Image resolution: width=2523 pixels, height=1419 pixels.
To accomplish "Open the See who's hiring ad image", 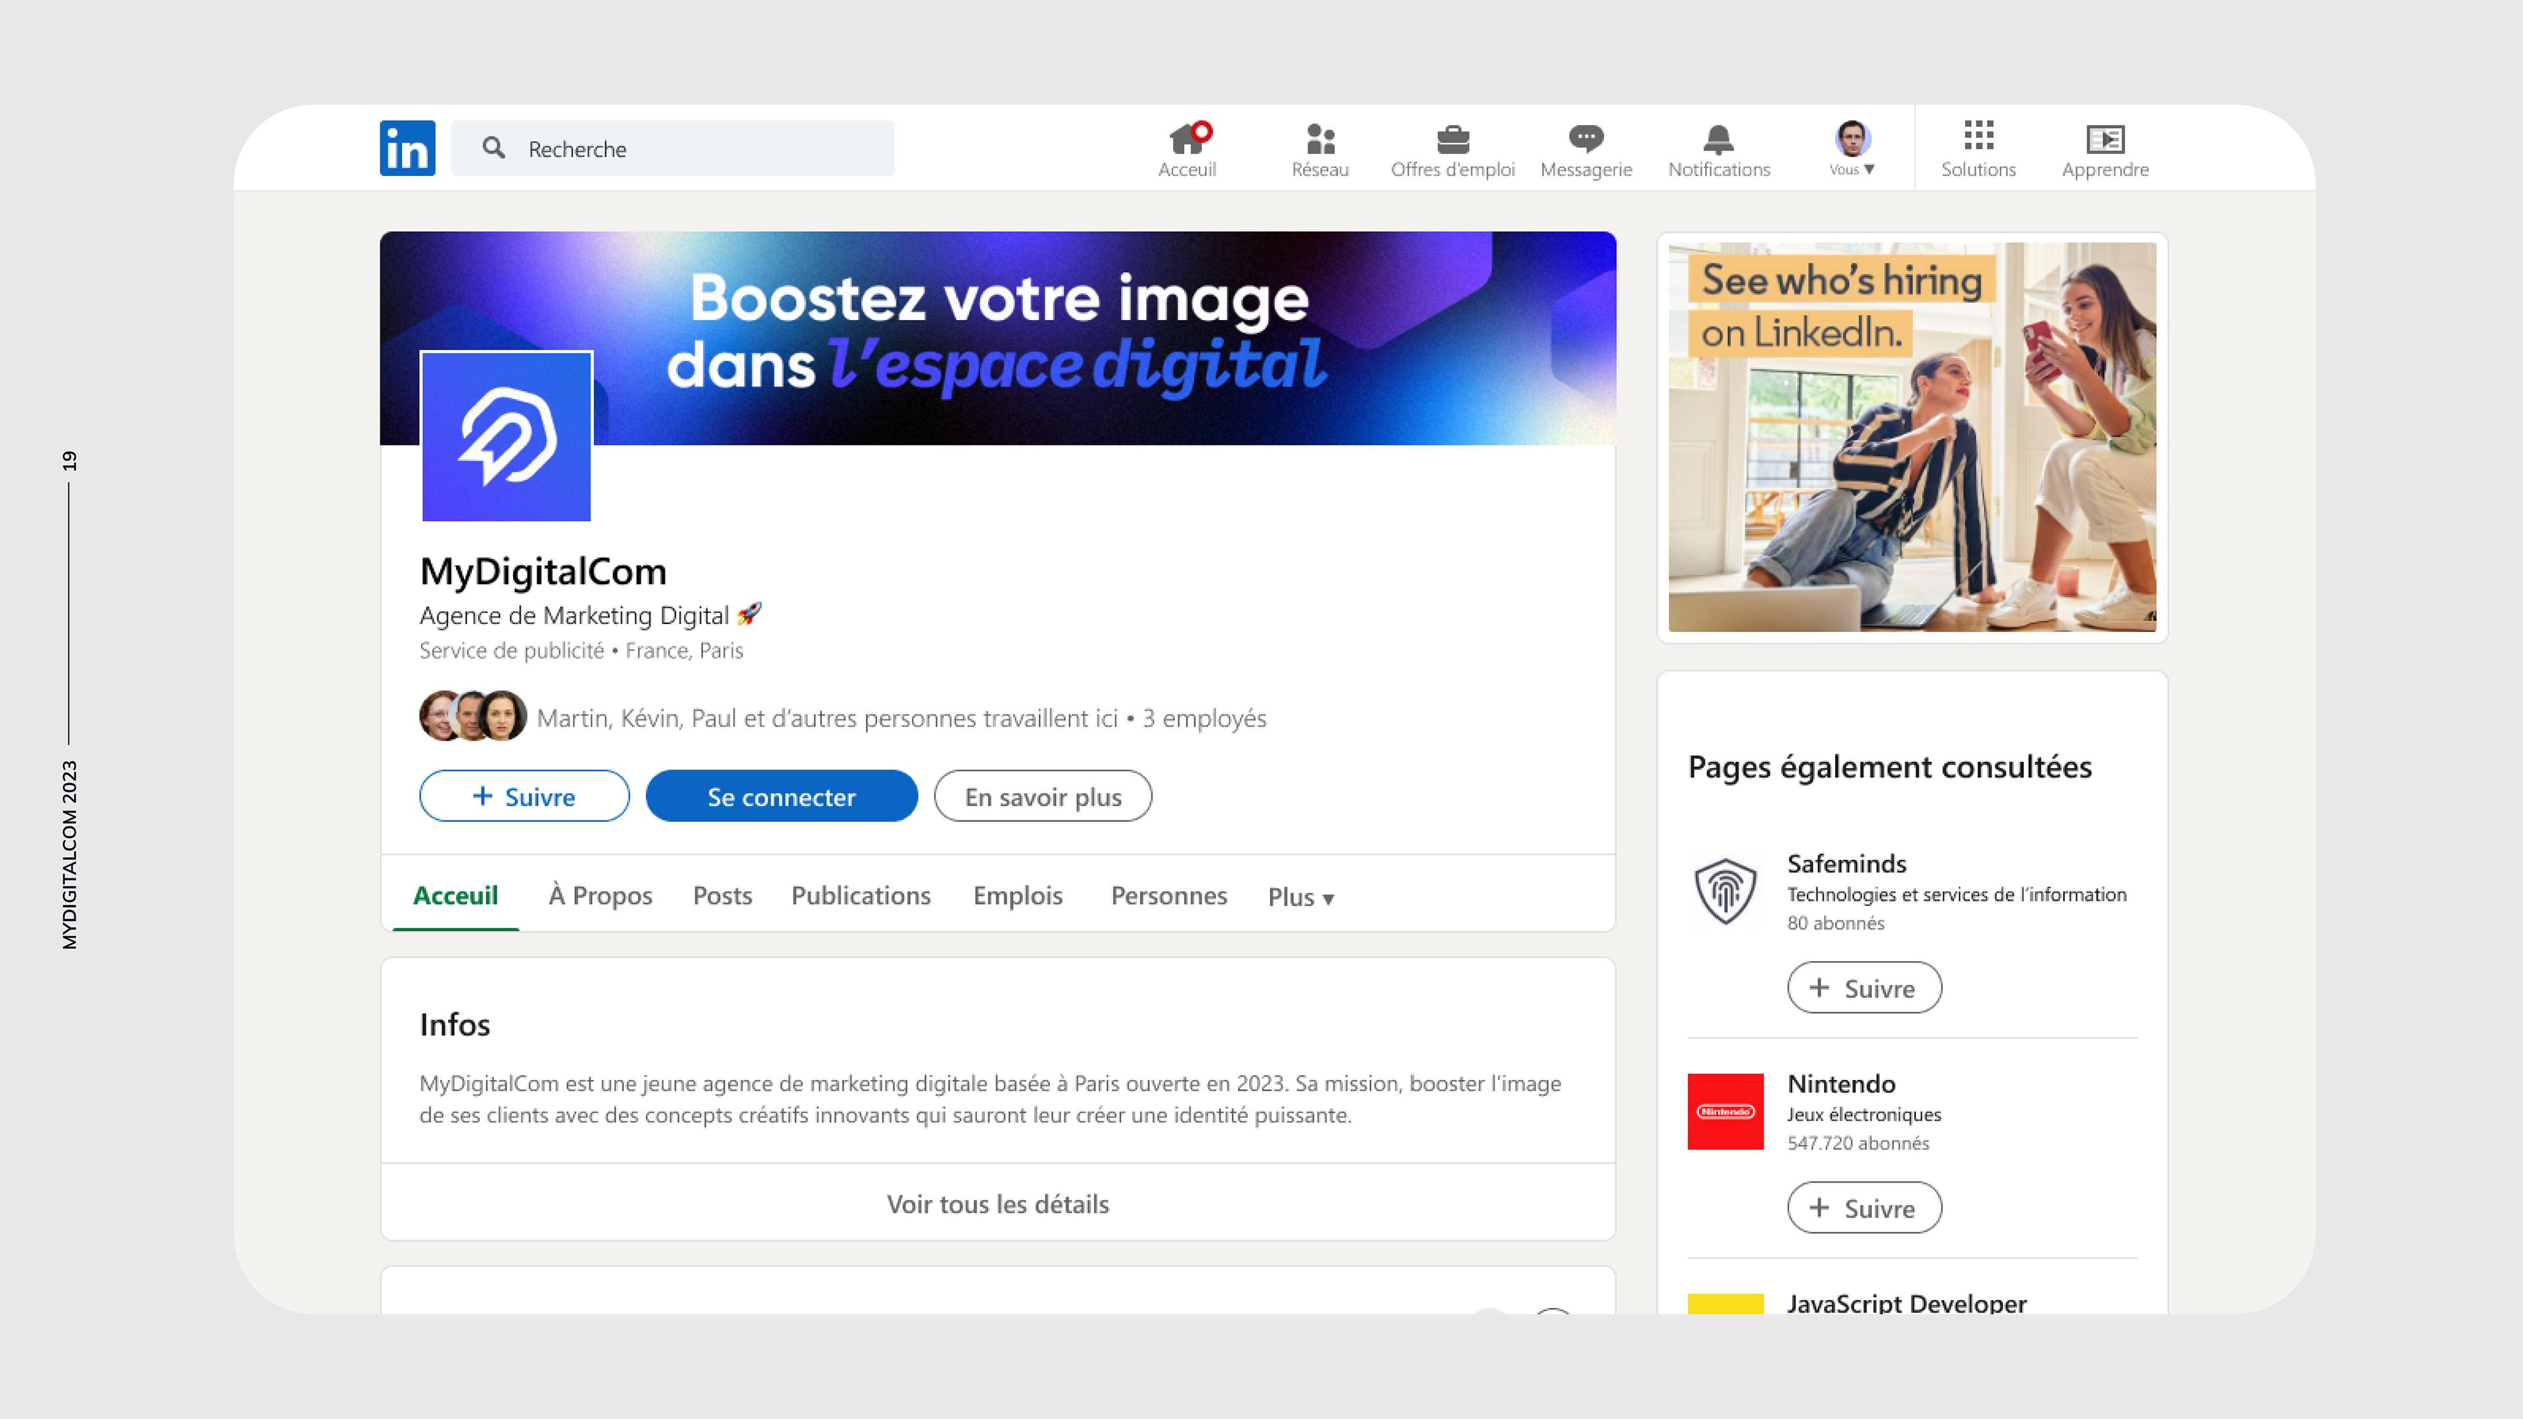I will pos(1912,438).
